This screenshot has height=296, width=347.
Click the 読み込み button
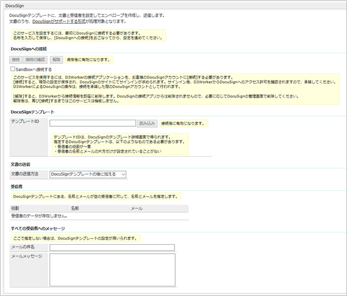coord(147,123)
